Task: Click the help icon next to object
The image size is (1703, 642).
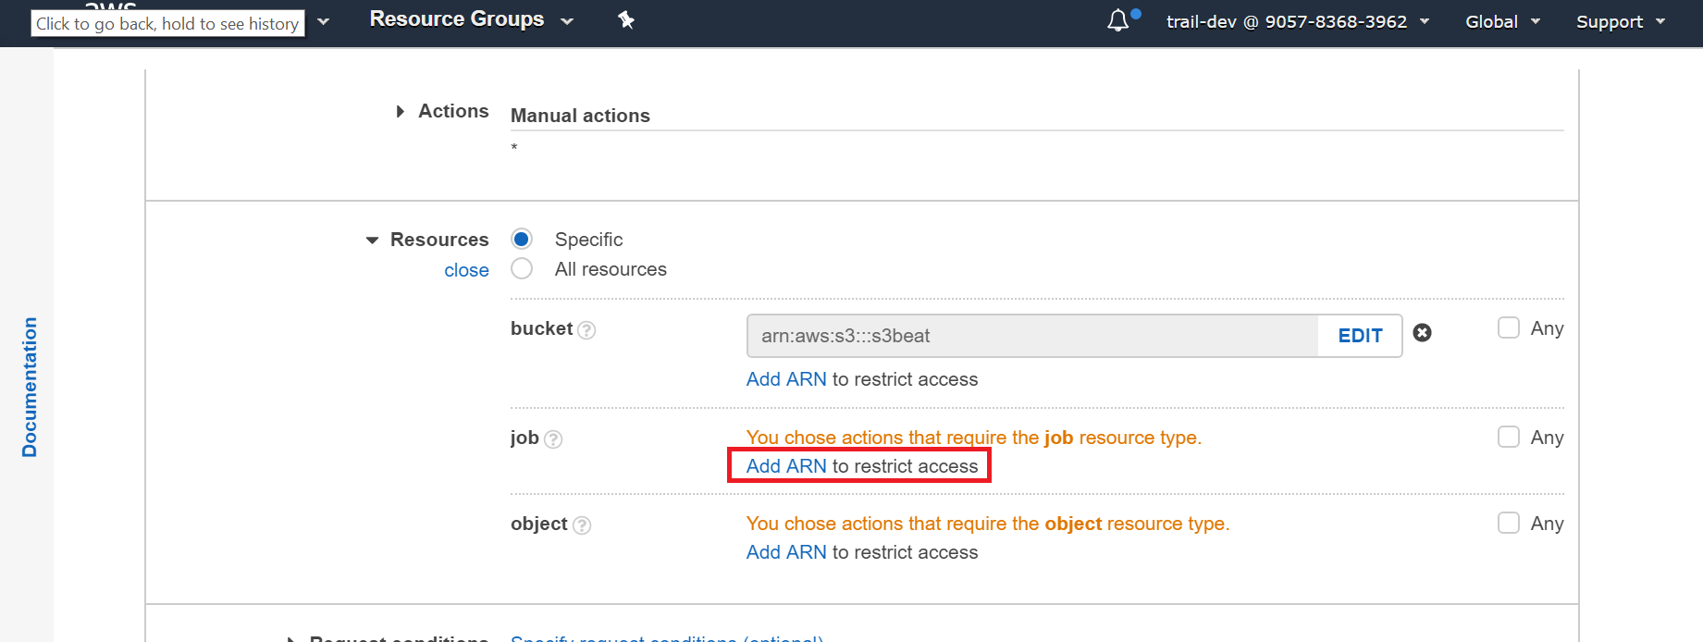Action: pos(582,525)
